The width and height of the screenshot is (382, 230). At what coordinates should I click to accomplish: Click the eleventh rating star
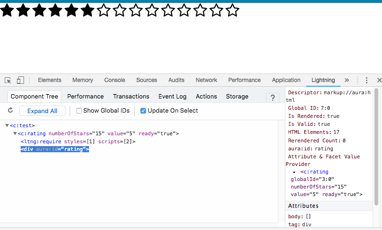(168, 10)
